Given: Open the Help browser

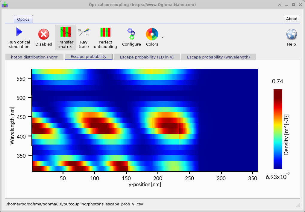Looking at the screenshot, I should (x=291, y=35).
